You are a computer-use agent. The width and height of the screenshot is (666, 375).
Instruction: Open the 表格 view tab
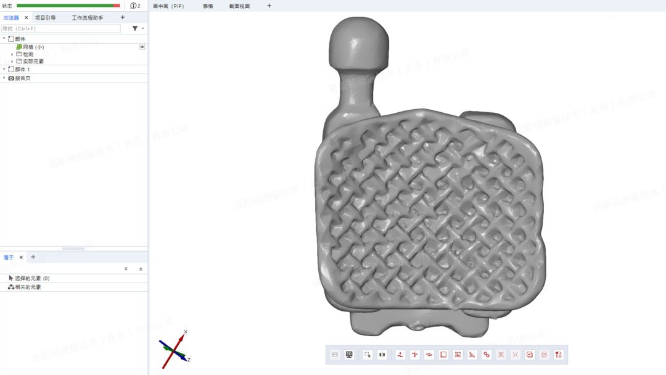tap(208, 6)
